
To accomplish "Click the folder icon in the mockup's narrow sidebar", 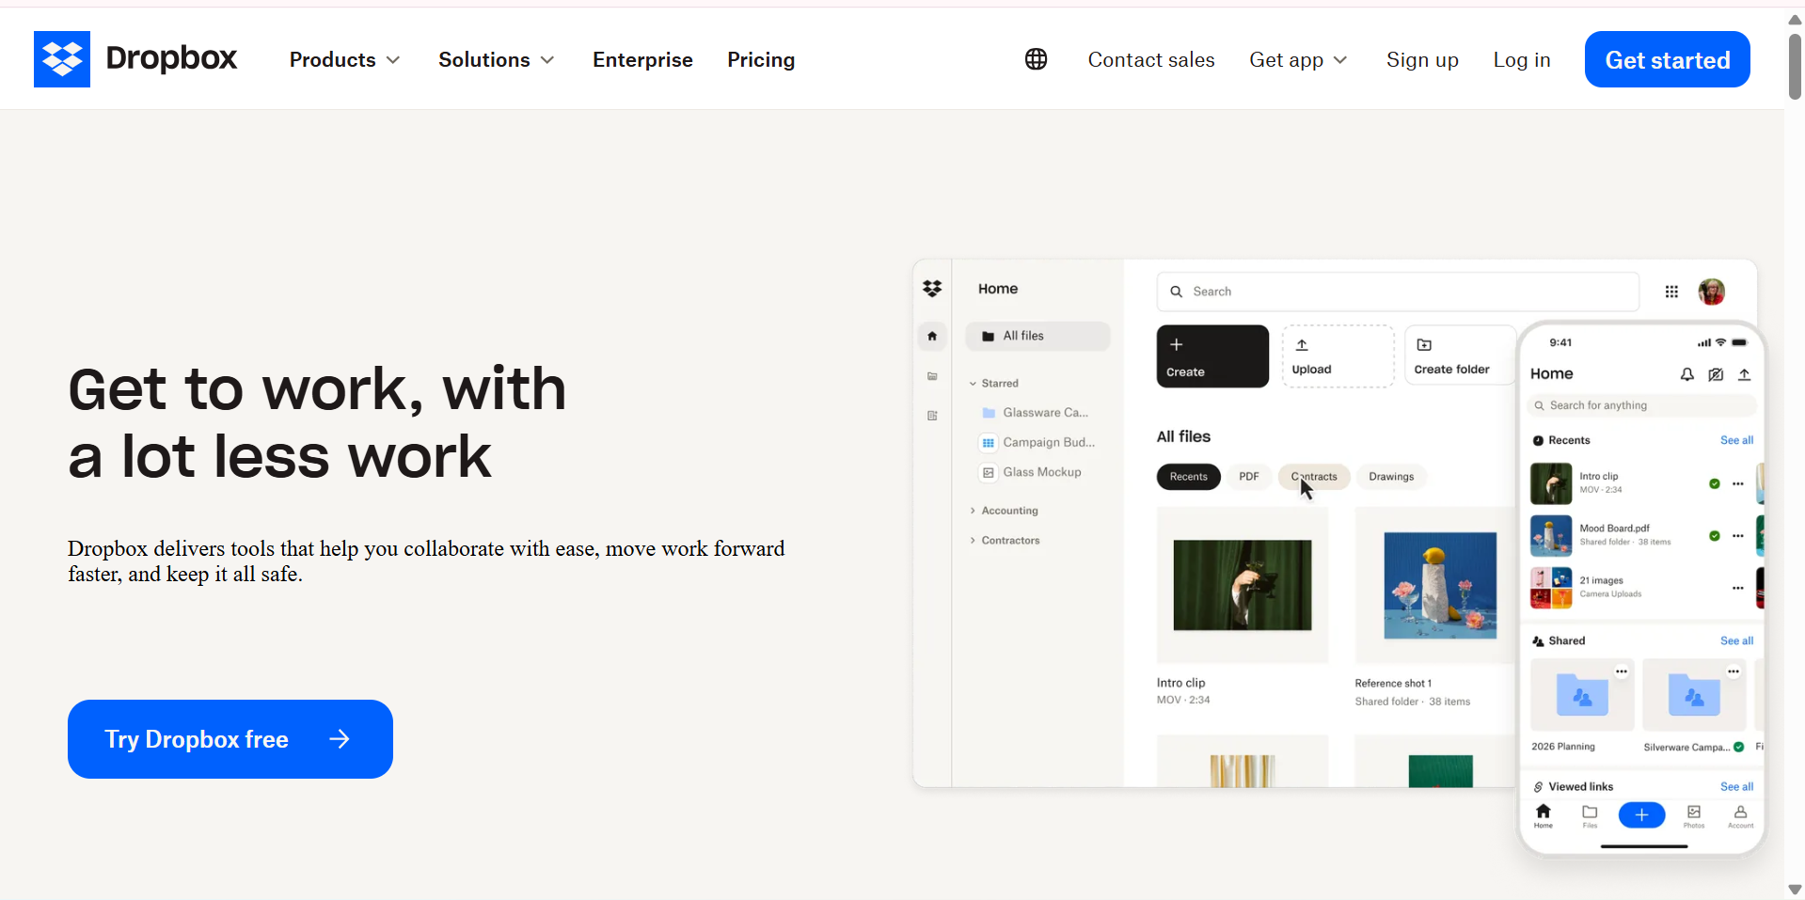I will pyautogui.click(x=932, y=376).
